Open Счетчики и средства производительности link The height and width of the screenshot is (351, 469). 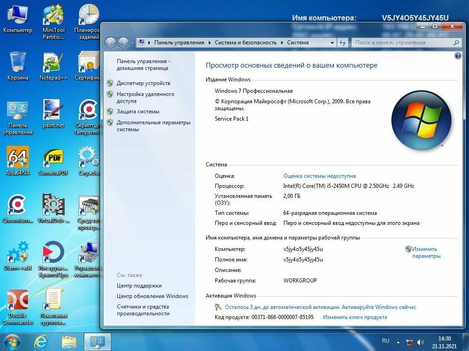pos(143,310)
